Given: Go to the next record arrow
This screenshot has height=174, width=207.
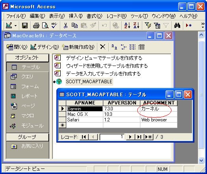Looking at the screenshot, I should tap(130, 137).
